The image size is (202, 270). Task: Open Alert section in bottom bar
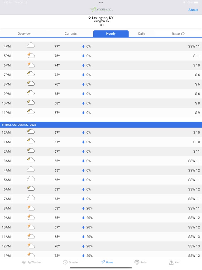tap(175, 262)
